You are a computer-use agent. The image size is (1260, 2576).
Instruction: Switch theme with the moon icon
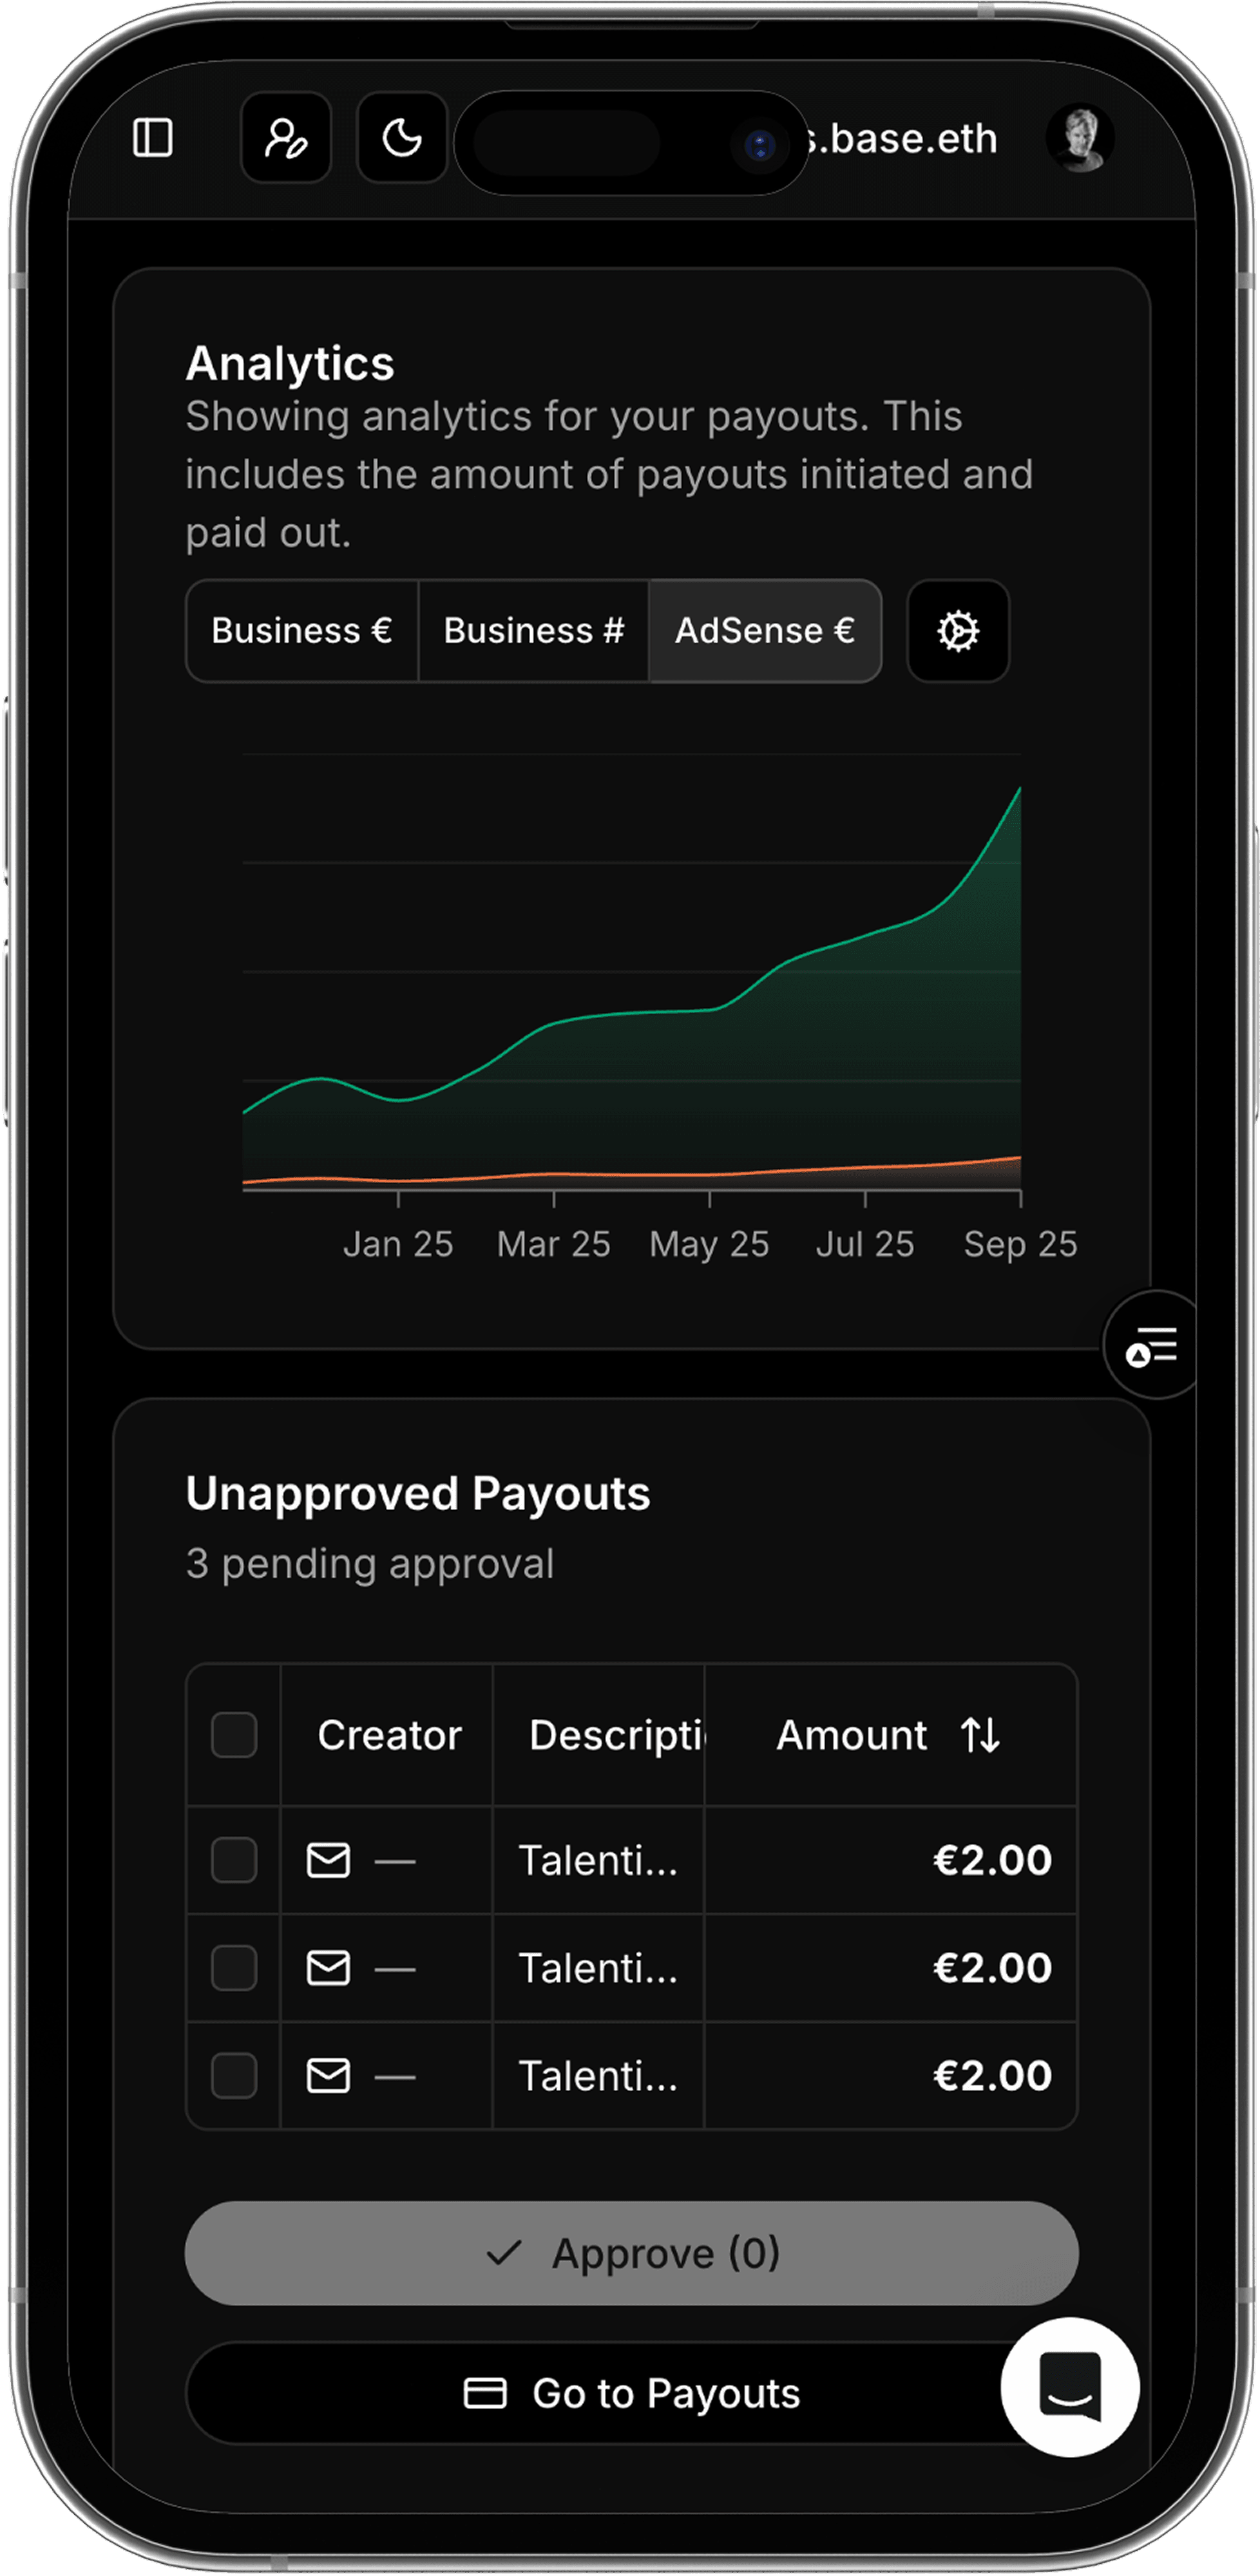[x=402, y=138]
